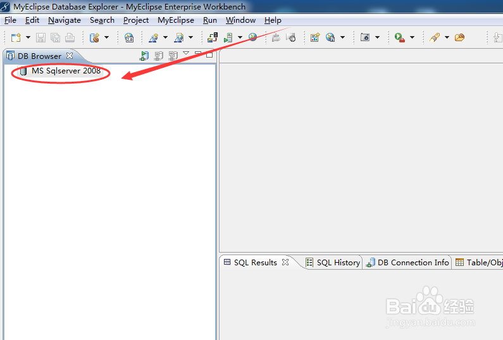Image resolution: width=503 pixels, height=340 pixels.
Task: Click the New wizard toolbar icon
Action: click(16, 37)
